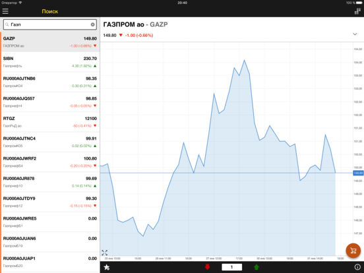Open instrument RU000A0JUAP1
This screenshot has width=364, height=273.
click(x=50, y=262)
